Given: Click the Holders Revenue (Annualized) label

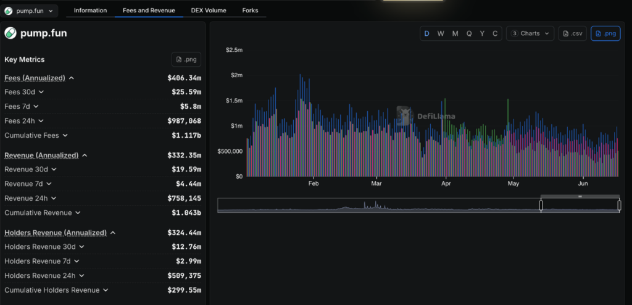Looking at the screenshot, I should [x=56, y=233].
